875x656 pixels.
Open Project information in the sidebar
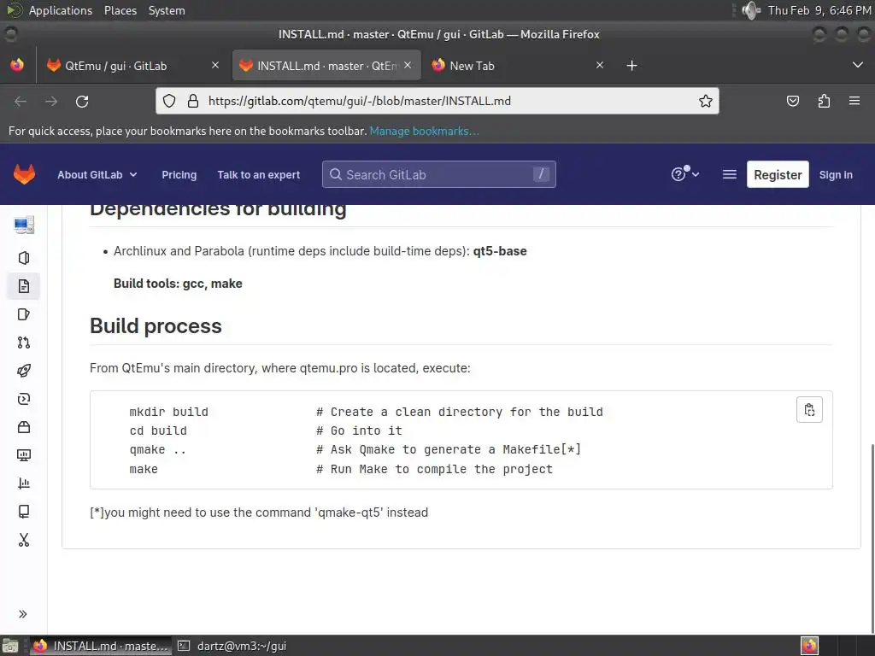tap(23, 258)
